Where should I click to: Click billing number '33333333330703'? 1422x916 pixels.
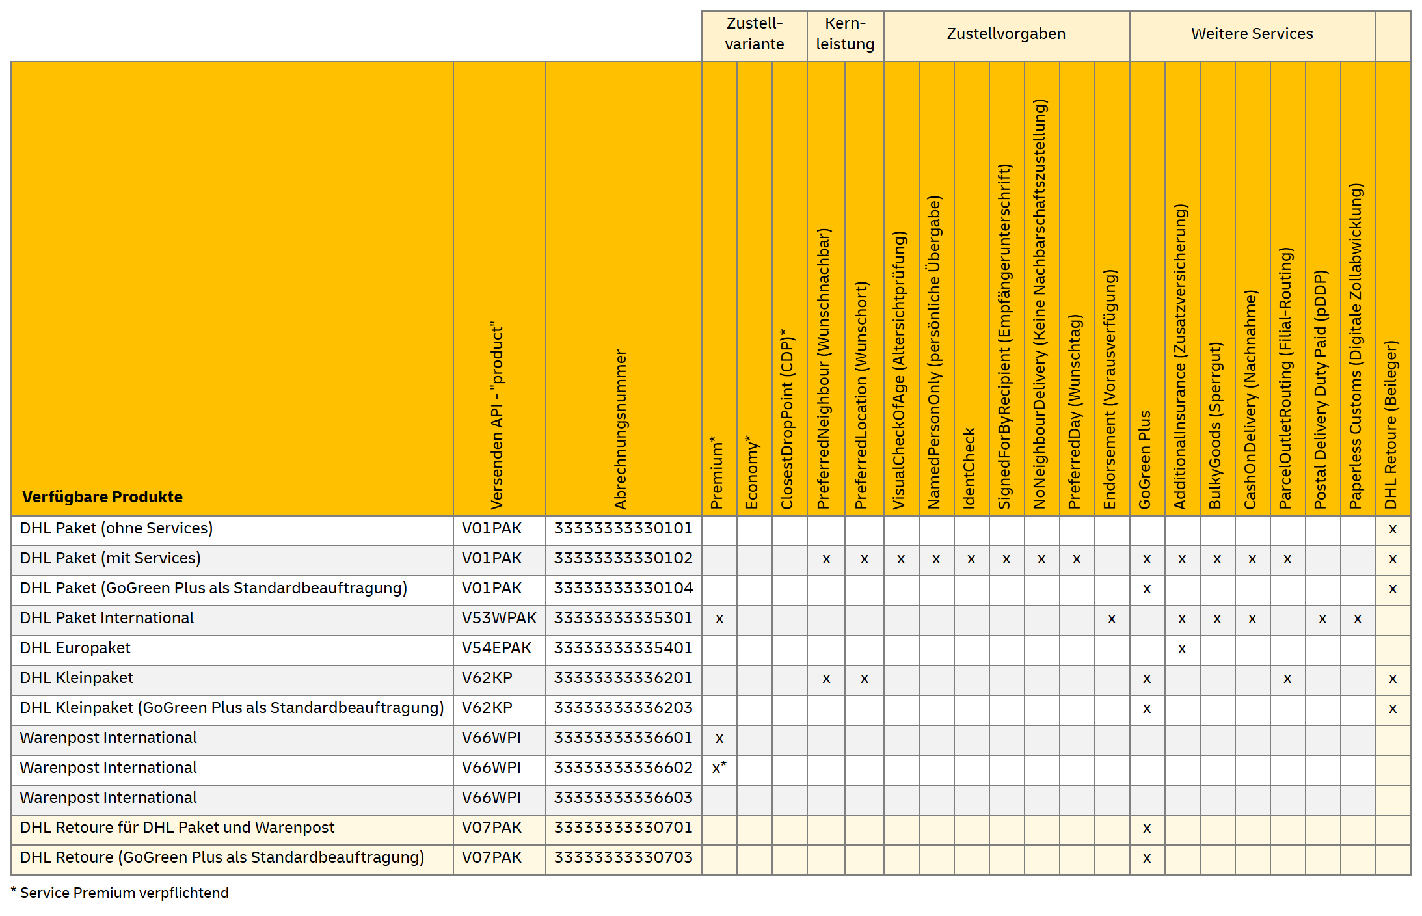pyautogui.click(x=623, y=857)
